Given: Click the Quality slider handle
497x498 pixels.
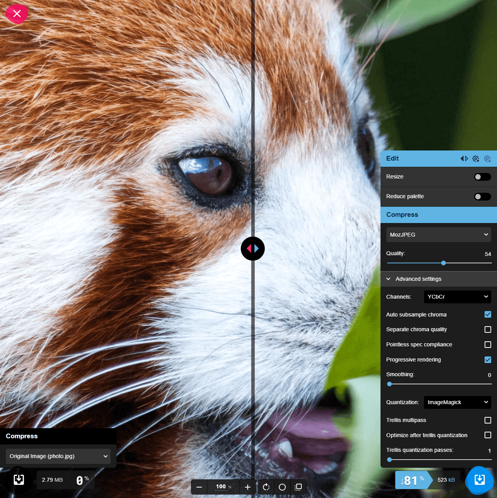Looking at the screenshot, I should pos(443,263).
